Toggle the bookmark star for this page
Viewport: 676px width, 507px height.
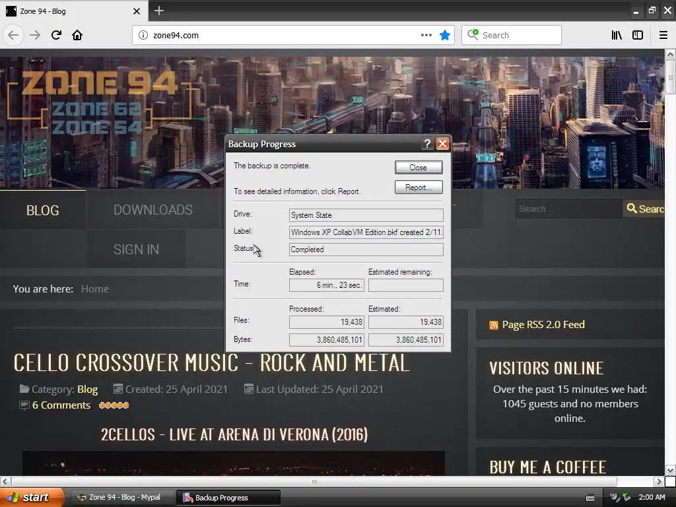pos(445,36)
